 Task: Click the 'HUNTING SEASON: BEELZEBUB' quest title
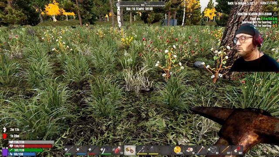pyautogui.click(x=255, y=14)
